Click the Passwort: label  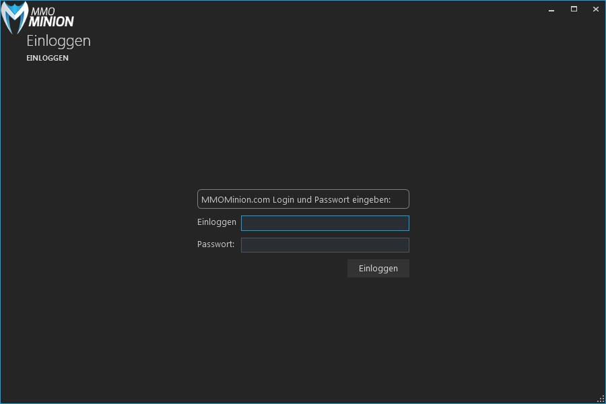tap(215, 244)
